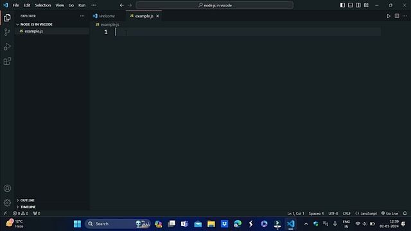Show hidden system tray icons chevron
The width and height of the screenshot is (411, 231).
point(306,224)
